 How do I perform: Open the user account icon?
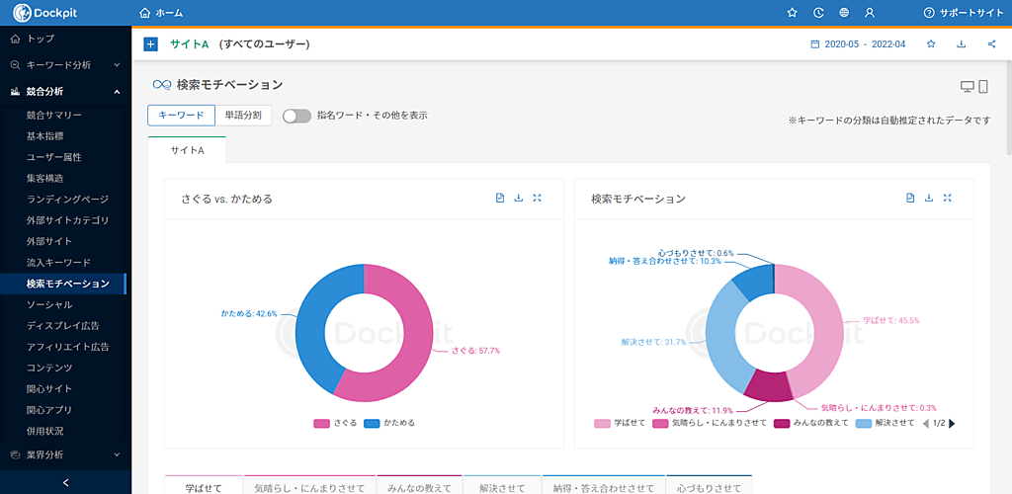[870, 13]
